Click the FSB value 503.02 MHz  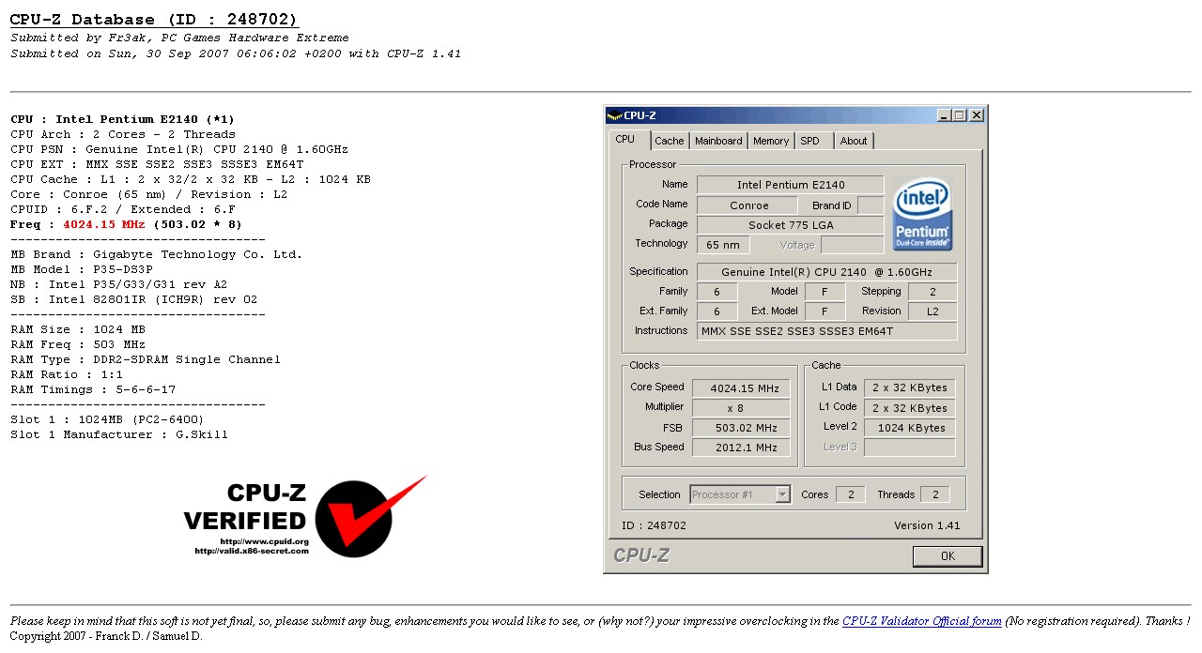tap(741, 428)
